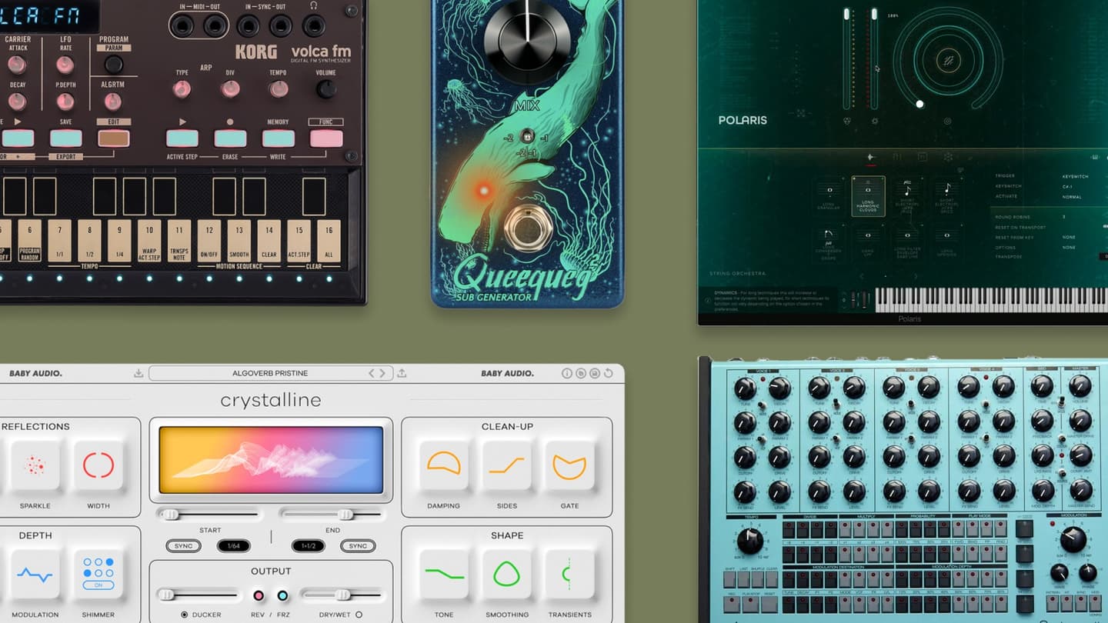Click the Tone icon in Shape section

[444, 574]
